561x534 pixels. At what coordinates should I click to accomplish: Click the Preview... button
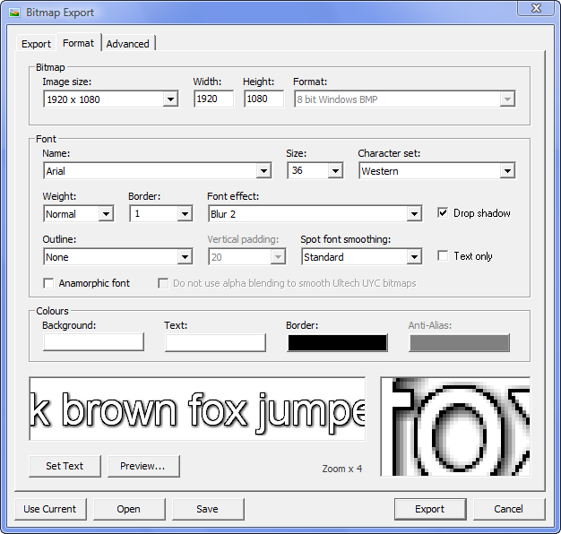click(x=143, y=466)
